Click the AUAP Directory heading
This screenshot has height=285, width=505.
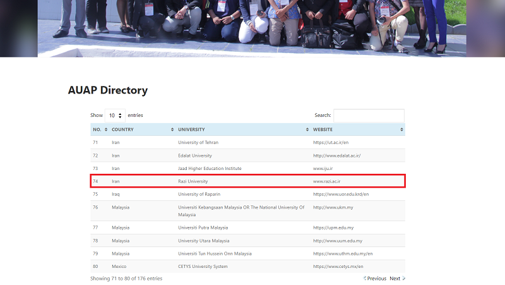[108, 90]
